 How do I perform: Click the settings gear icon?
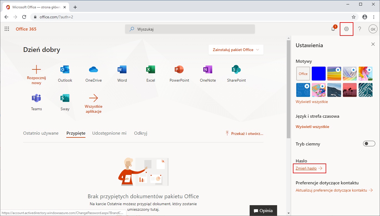click(x=346, y=29)
